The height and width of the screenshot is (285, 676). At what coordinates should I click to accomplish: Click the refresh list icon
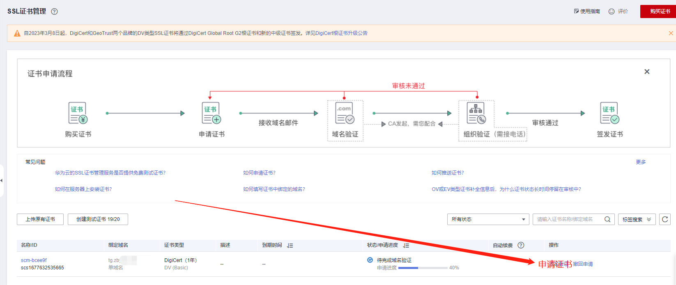(665, 219)
